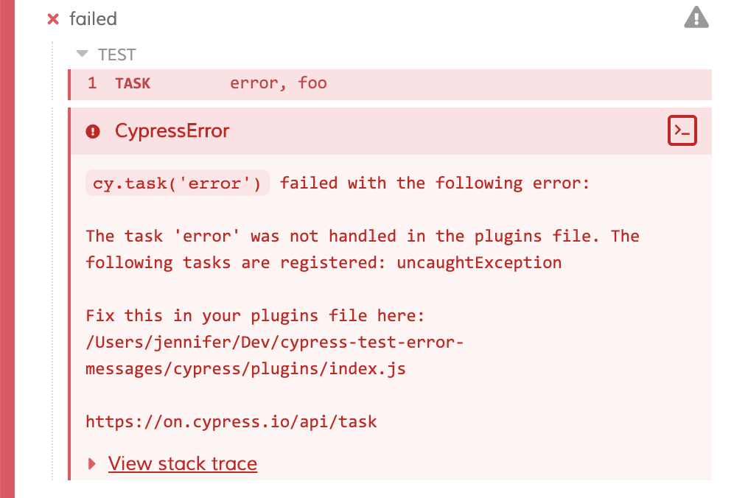This screenshot has height=498, width=734.
Task: Select the red X beside the word failed
Action: [52, 19]
